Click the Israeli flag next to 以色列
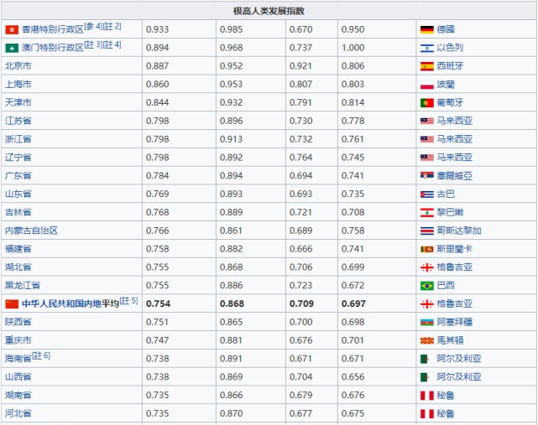Viewport: 538px width, 425px height. 427,48
